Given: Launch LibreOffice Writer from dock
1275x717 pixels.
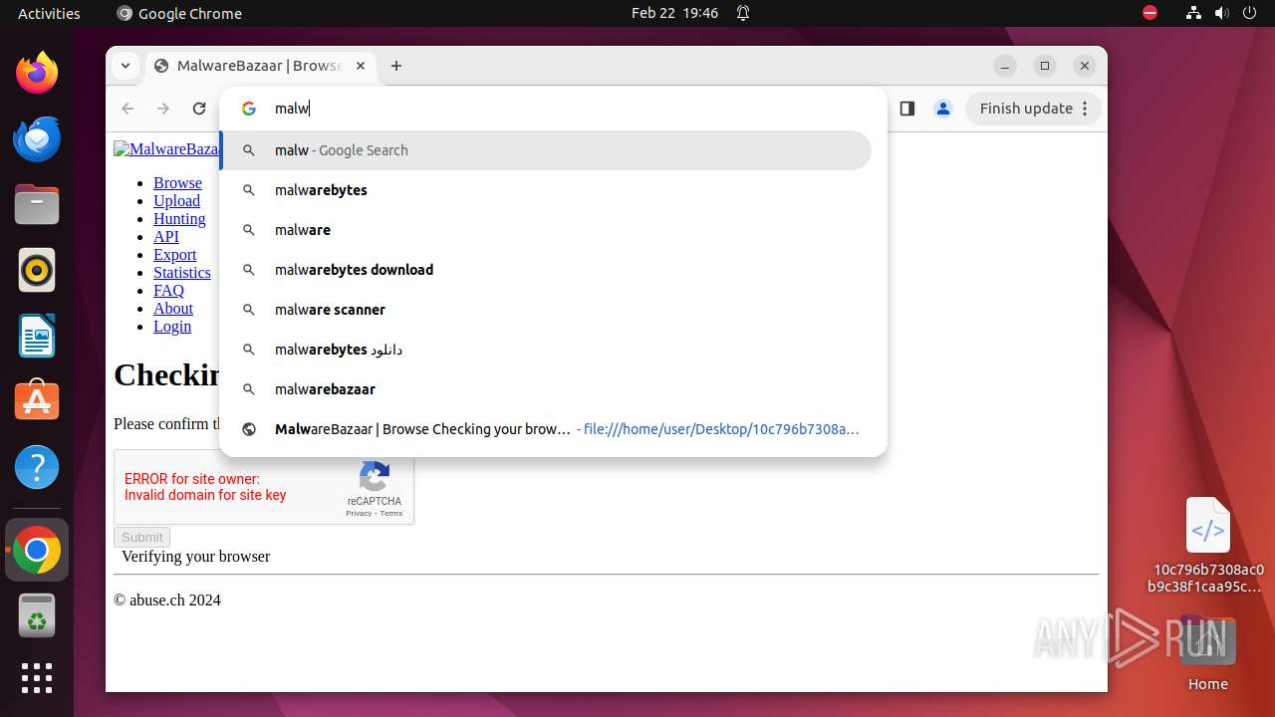Looking at the screenshot, I should click(x=37, y=336).
